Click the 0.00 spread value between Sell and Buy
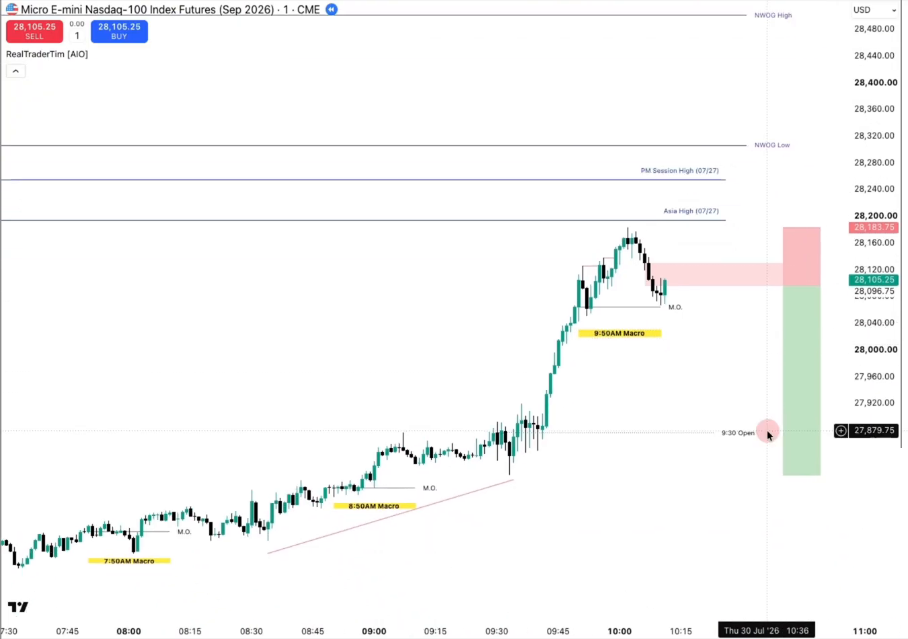This screenshot has height=639, width=908. pyautogui.click(x=77, y=24)
